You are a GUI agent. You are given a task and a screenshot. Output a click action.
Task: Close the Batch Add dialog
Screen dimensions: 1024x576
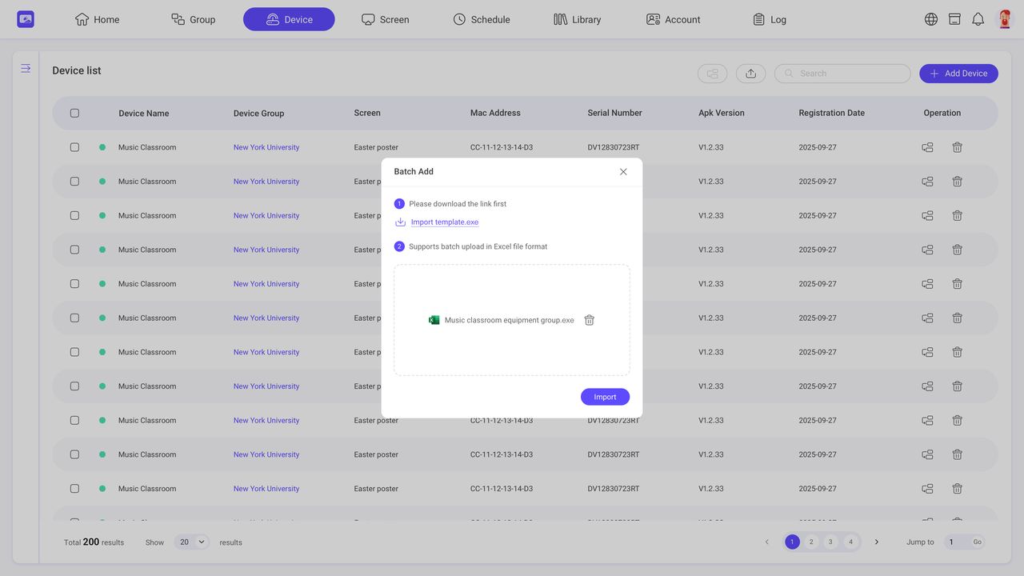pos(623,172)
